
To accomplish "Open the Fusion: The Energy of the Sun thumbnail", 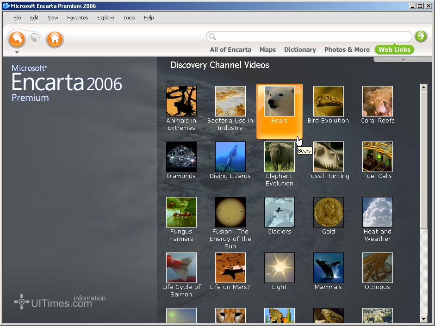I will 230,212.
